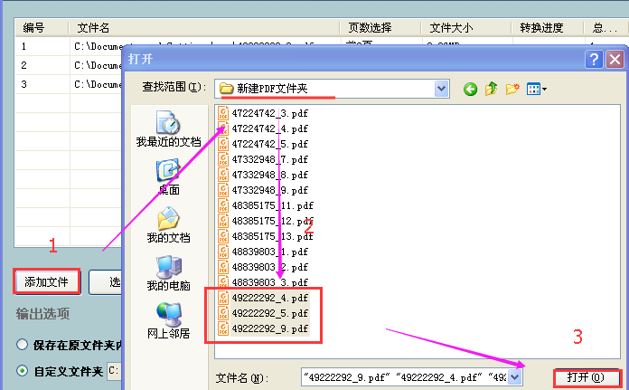Open Network Places (网上邻居) location
Image resolution: width=629 pixels, height=390 pixels.
168,320
